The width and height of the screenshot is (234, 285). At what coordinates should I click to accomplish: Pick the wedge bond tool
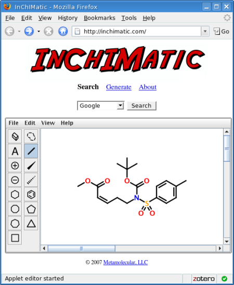(31, 166)
